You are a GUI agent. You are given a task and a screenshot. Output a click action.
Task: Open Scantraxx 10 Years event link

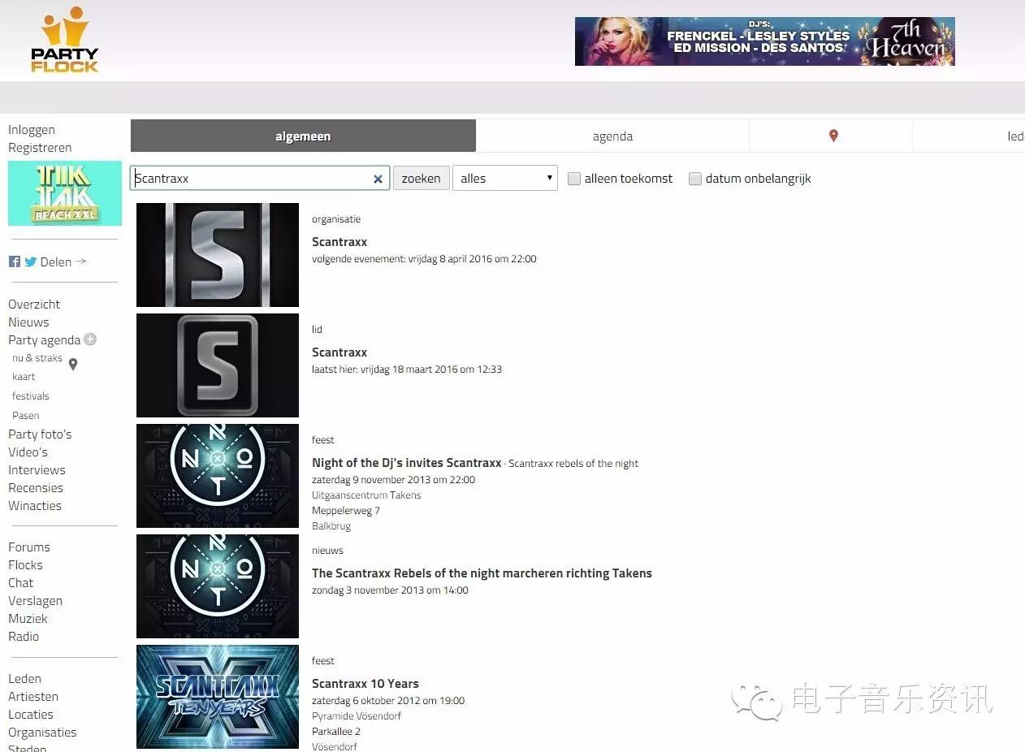click(x=365, y=684)
